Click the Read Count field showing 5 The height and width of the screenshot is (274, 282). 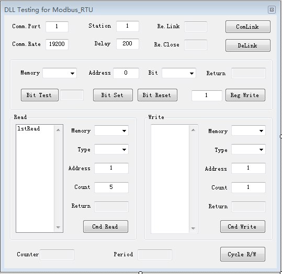111,187
